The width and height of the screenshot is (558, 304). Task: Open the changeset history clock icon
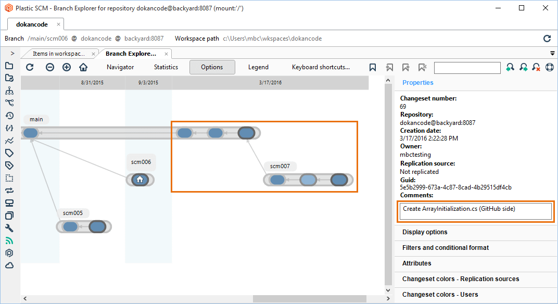click(9, 116)
